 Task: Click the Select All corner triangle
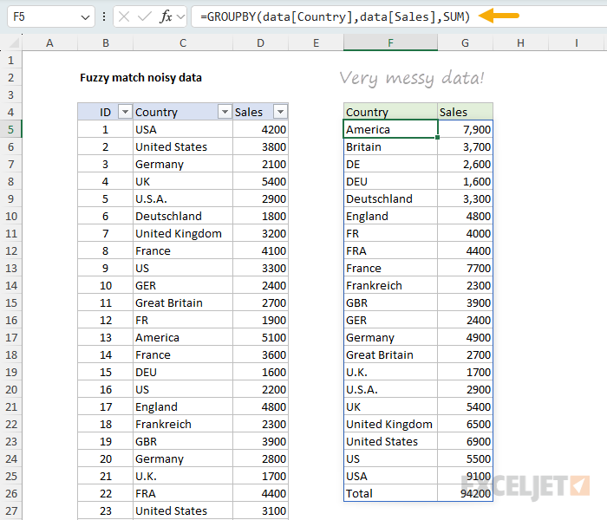point(14,42)
